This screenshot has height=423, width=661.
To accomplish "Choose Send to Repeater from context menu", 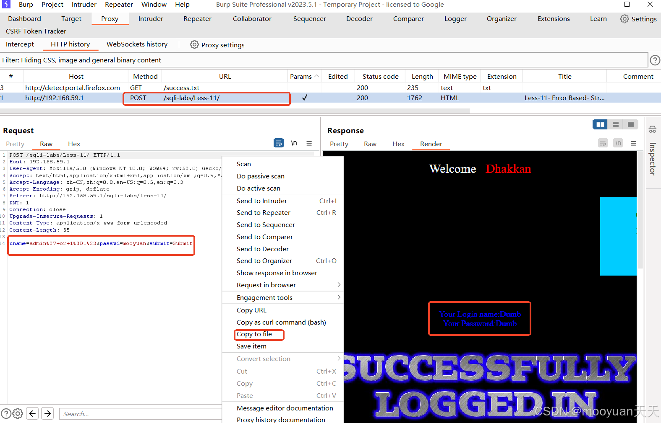I will coord(283,212).
